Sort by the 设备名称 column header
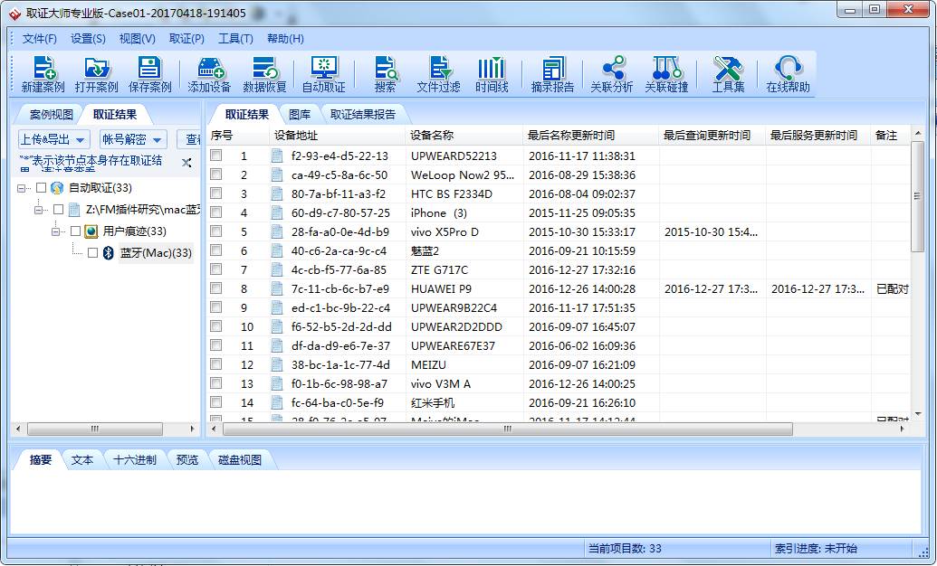The image size is (937, 566). pyautogui.click(x=432, y=135)
